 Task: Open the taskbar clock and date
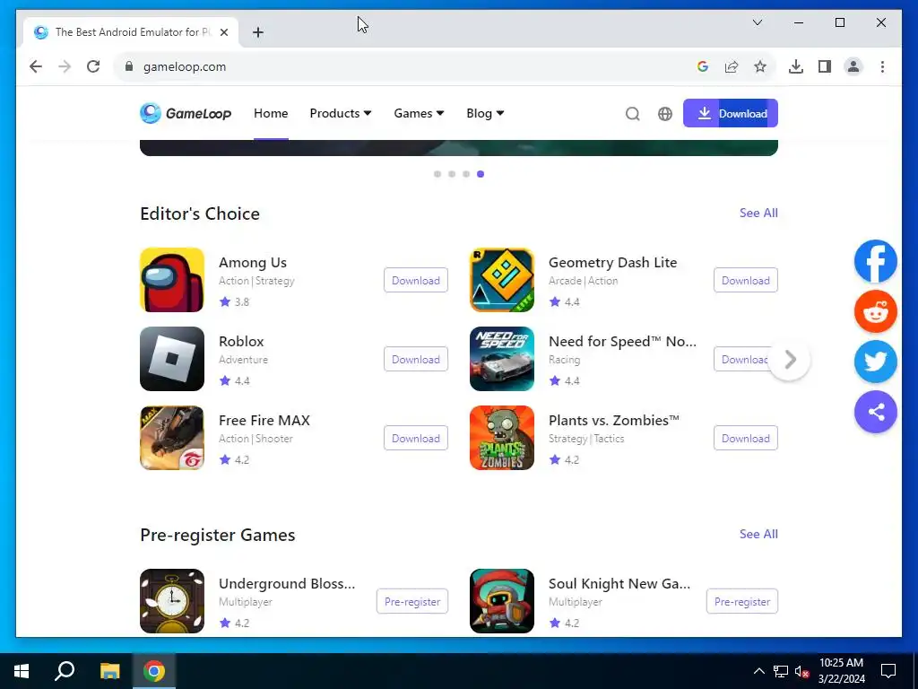click(841, 671)
